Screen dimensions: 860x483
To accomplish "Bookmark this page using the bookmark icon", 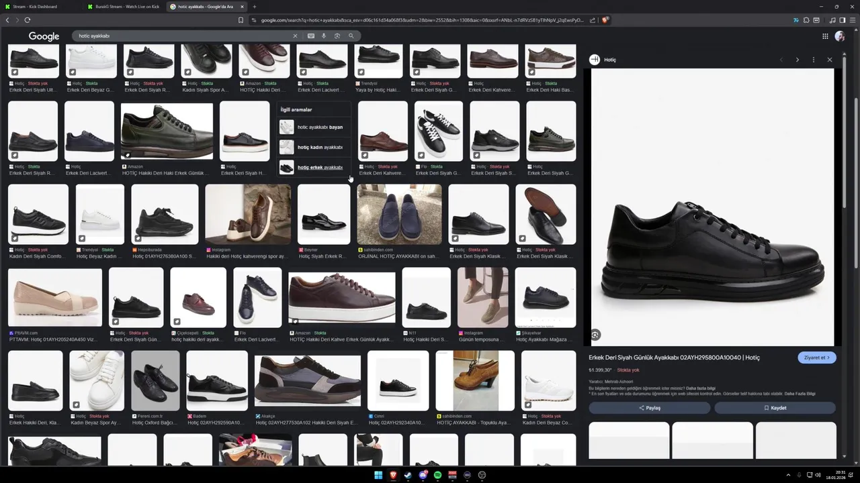I will pos(241,20).
